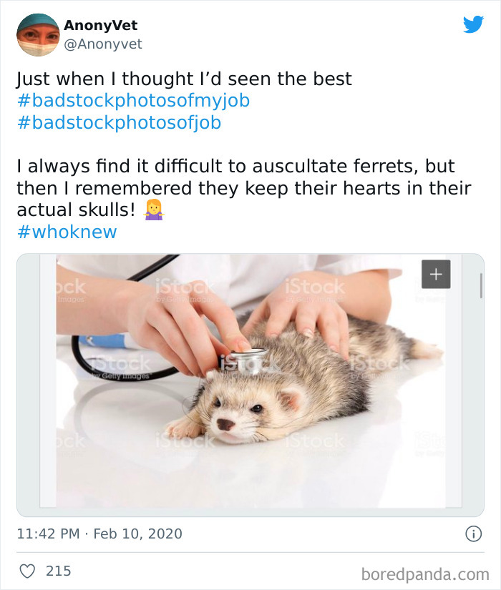Click the like count showing 215
This screenshot has width=501, height=590.
[58, 571]
